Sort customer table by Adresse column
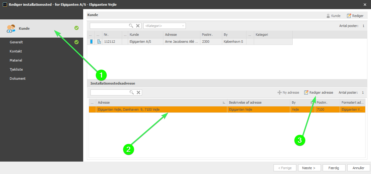Screen dimensions: 371x174 tap(182, 35)
